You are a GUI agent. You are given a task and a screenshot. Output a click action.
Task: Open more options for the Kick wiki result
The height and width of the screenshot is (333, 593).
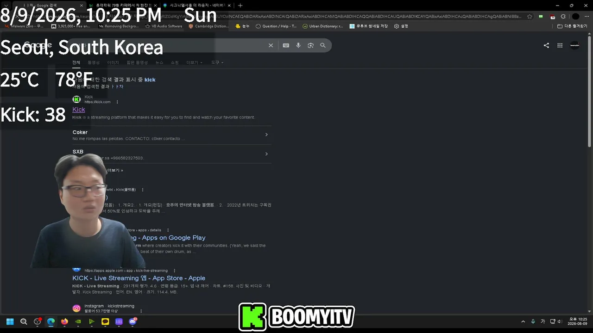(143, 190)
